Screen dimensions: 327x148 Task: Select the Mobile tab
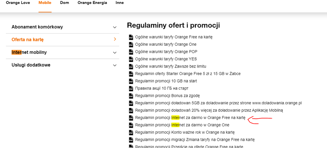[45, 3]
